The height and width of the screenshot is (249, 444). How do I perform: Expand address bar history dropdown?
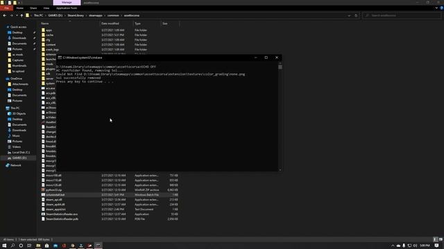click(x=349, y=15)
